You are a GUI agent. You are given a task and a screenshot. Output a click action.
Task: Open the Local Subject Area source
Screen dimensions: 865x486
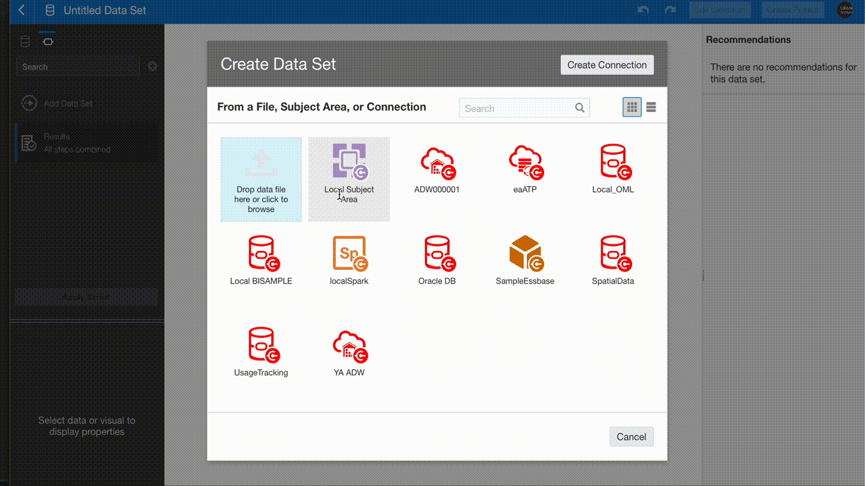349,180
